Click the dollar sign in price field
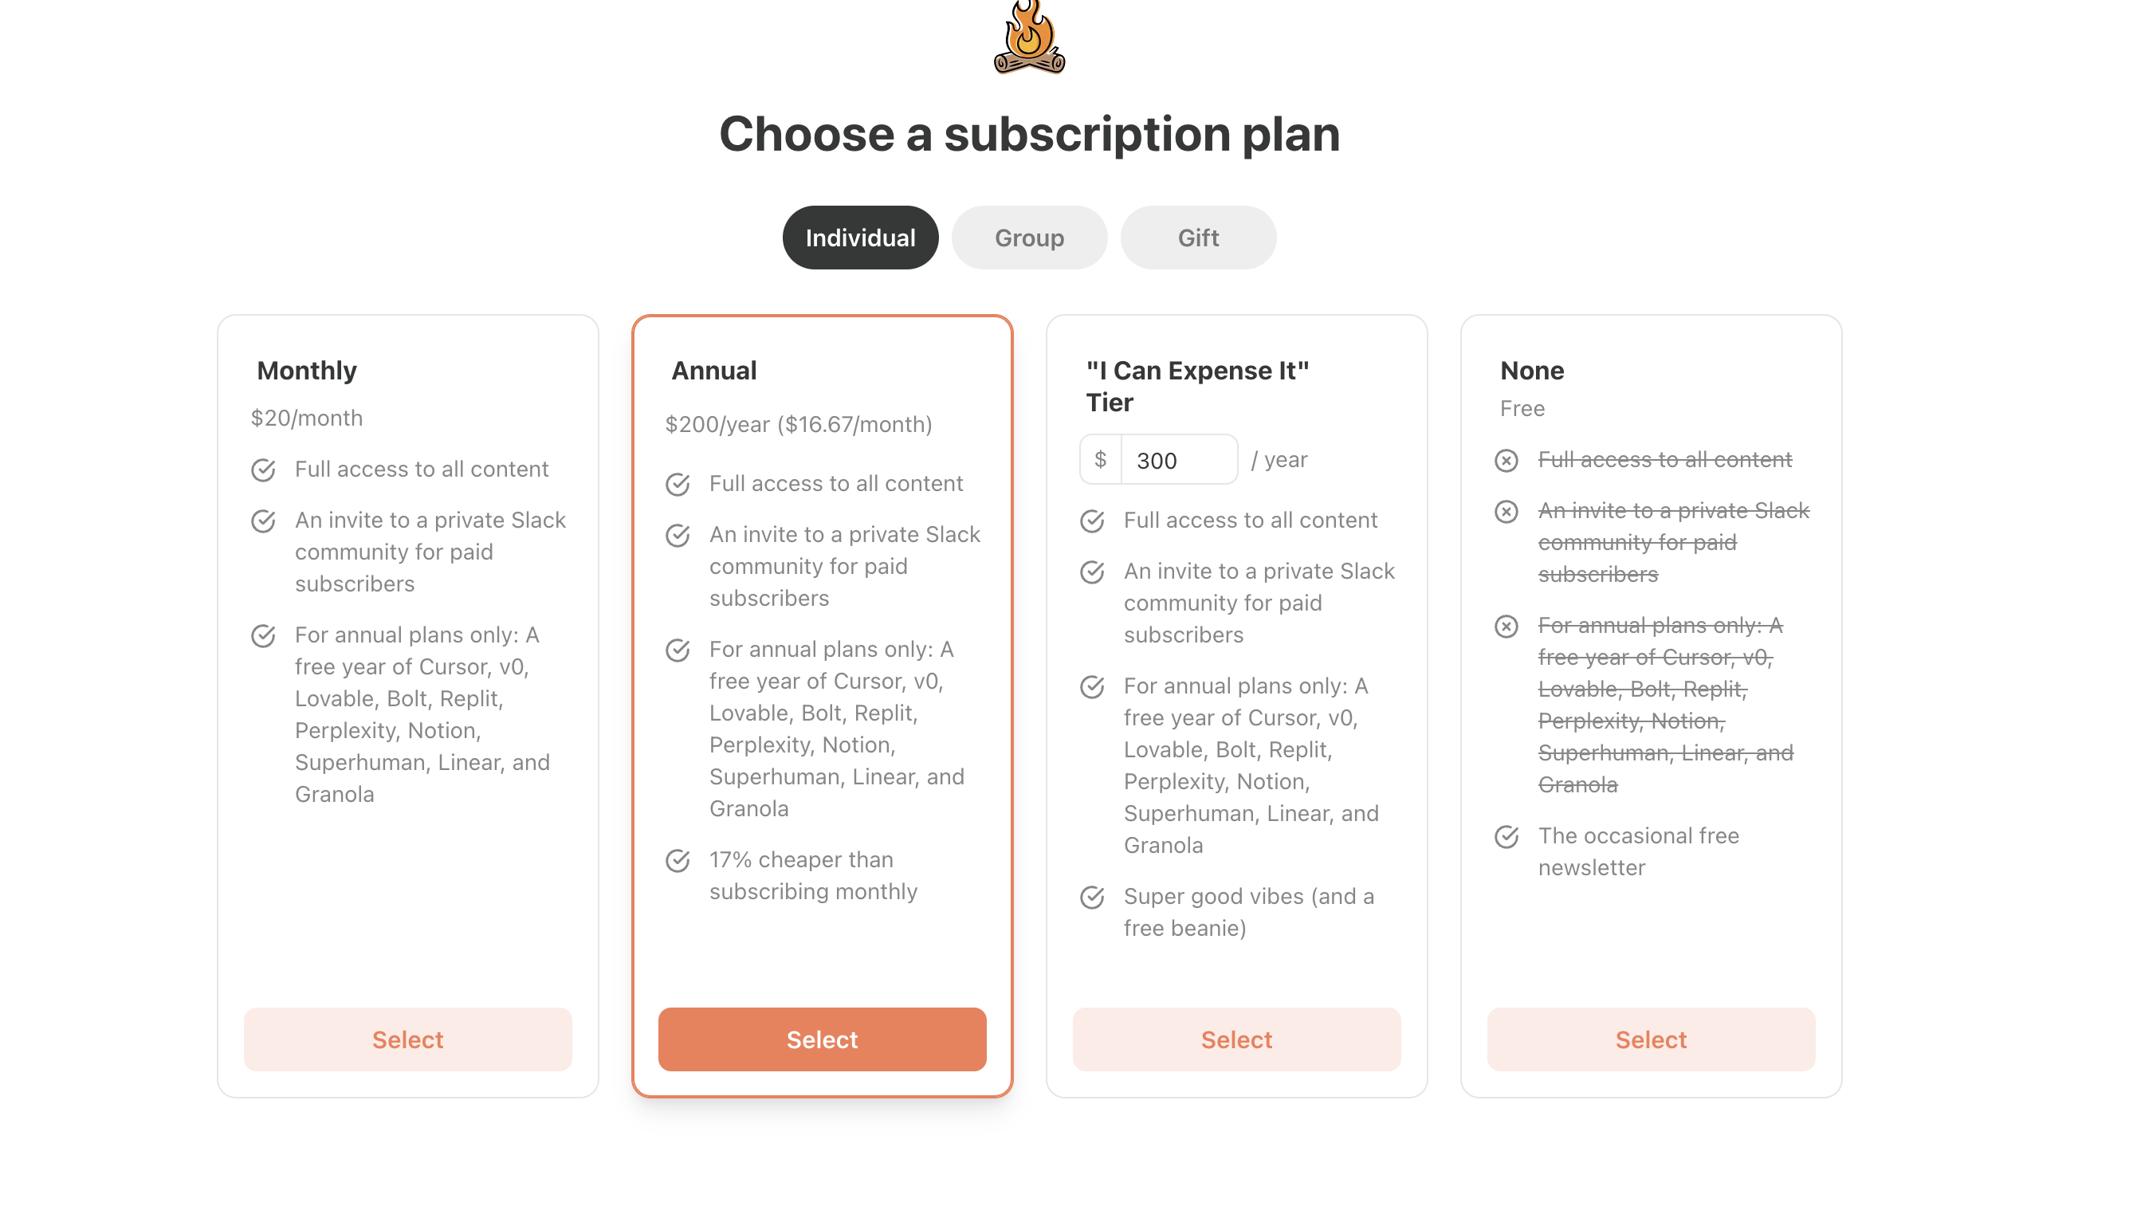The image size is (2133, 1218). click(1100, 459)
